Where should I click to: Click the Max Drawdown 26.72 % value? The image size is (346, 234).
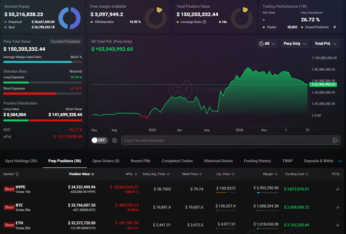point(310,20)
